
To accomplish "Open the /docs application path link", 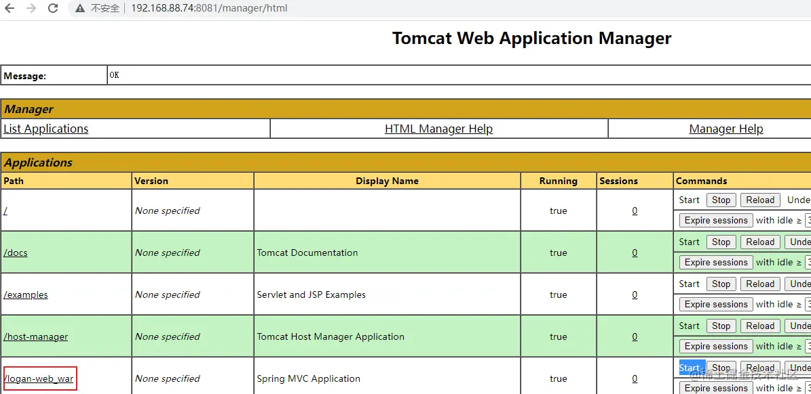I will coord(16,253).
